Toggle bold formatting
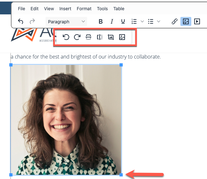Viewport: 207px width, 179px height. coord(101,21)
